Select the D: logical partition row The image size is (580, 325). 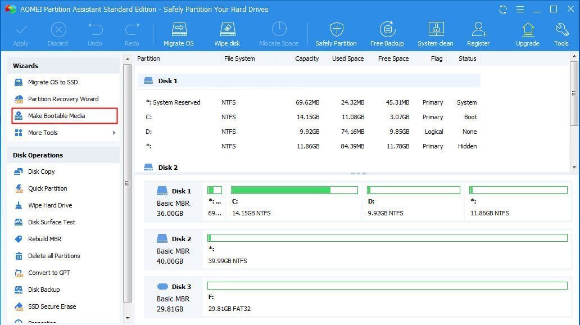click(x=309, y=132)
